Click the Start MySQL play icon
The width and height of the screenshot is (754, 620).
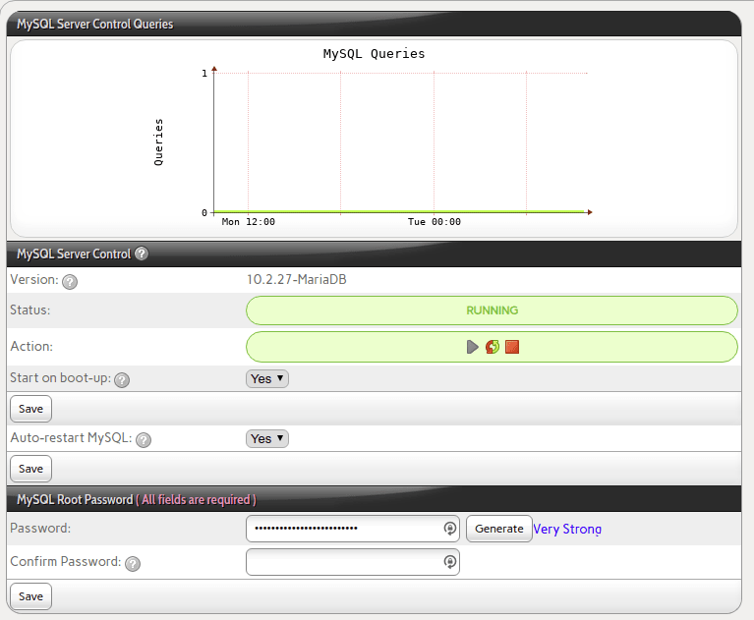[472, 347]
